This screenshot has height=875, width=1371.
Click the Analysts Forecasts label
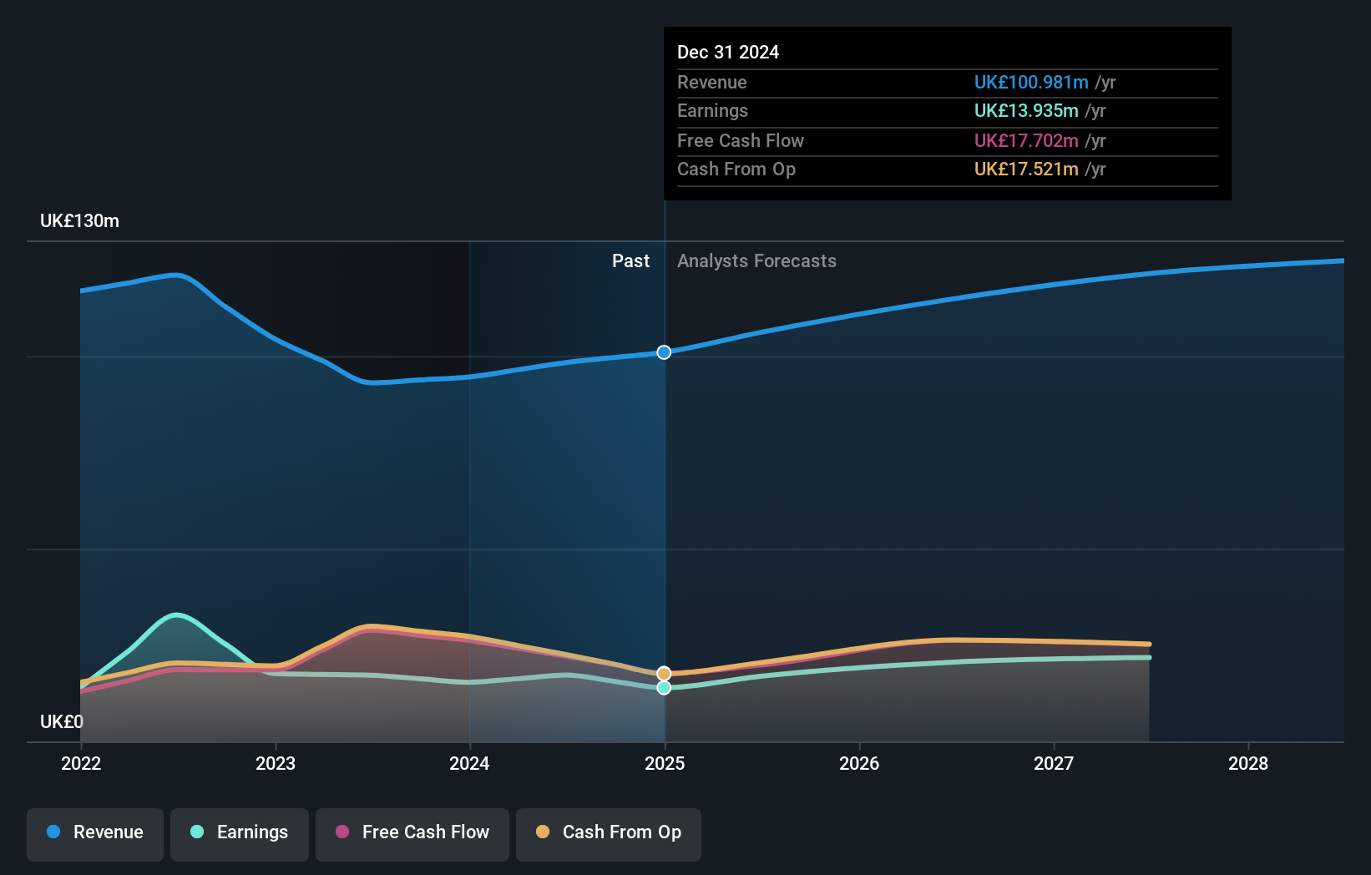(x=756, y=261)
